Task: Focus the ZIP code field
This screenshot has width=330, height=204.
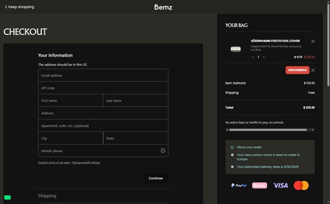Action: [103, 88]
